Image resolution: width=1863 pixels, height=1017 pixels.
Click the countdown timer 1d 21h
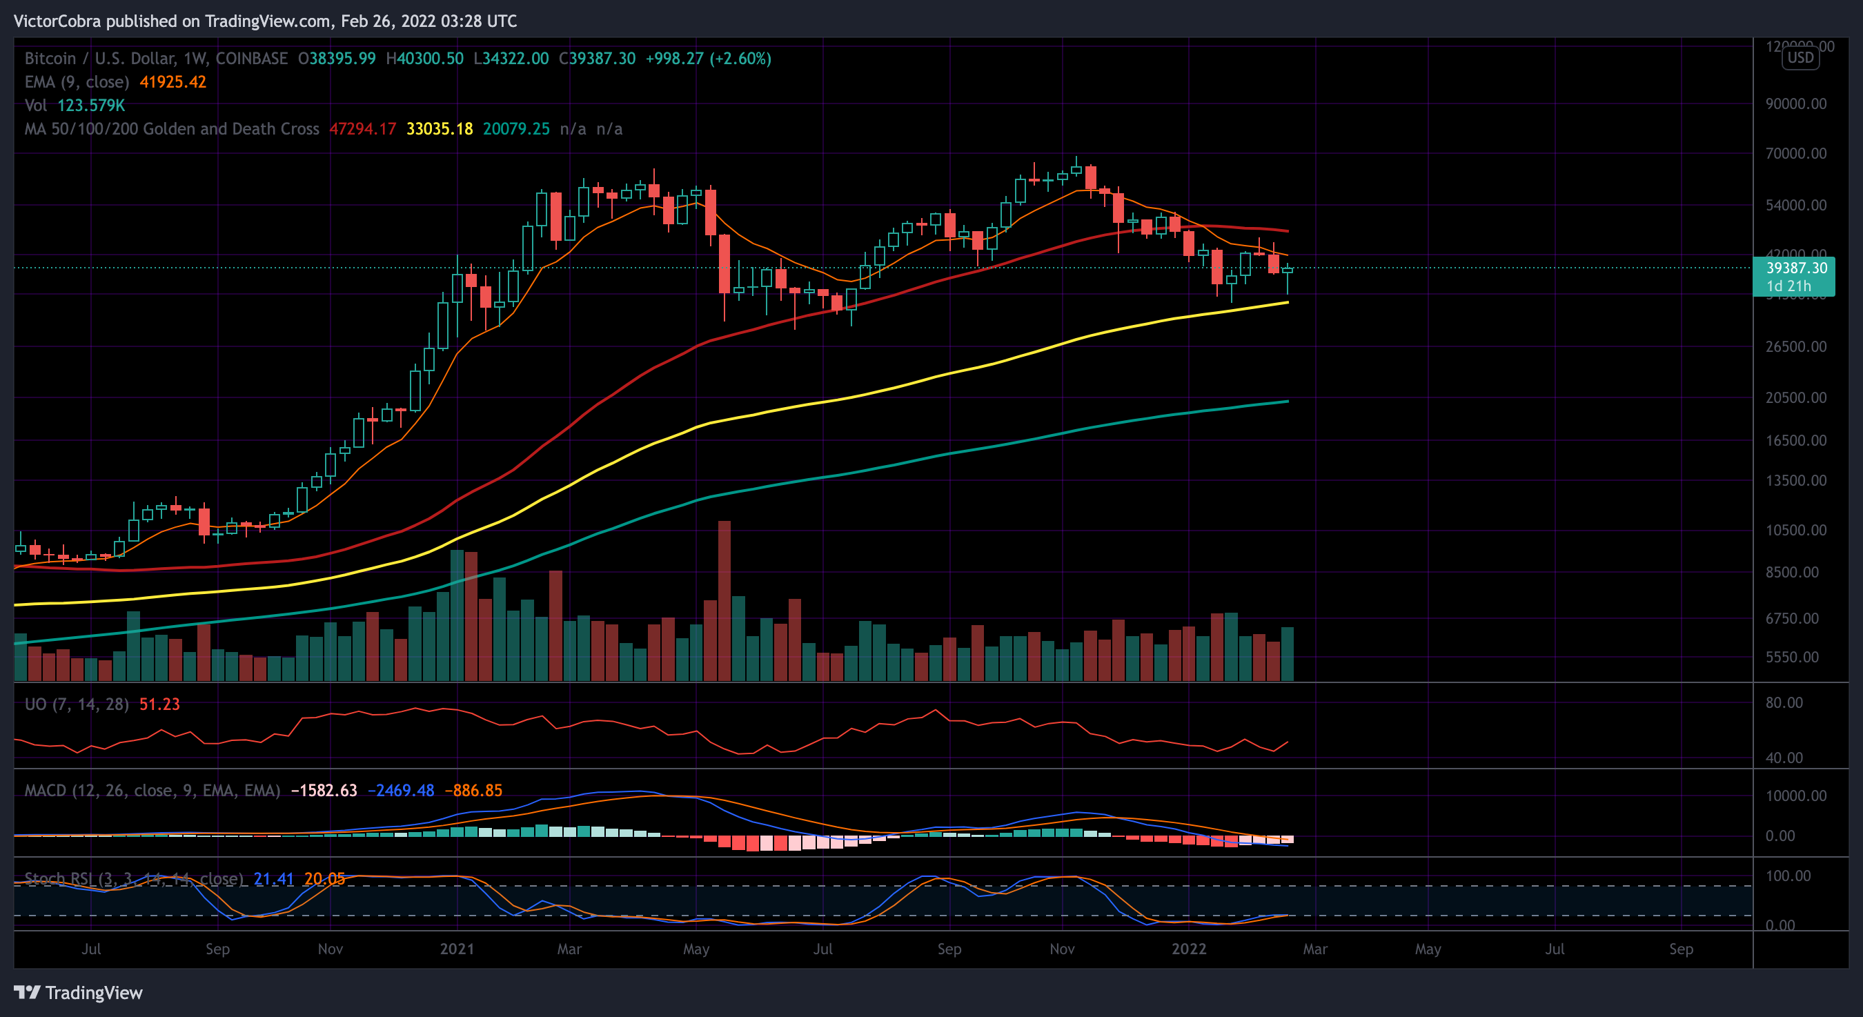tap(1788, 286)
